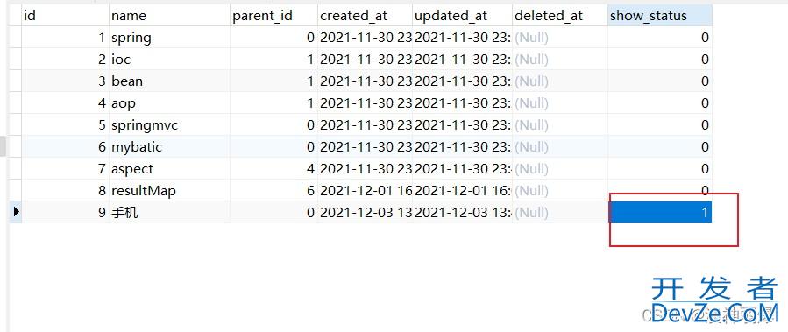
Task: Click the springmvc name cell
Action: pyautogui.click(x=169, y=125)
